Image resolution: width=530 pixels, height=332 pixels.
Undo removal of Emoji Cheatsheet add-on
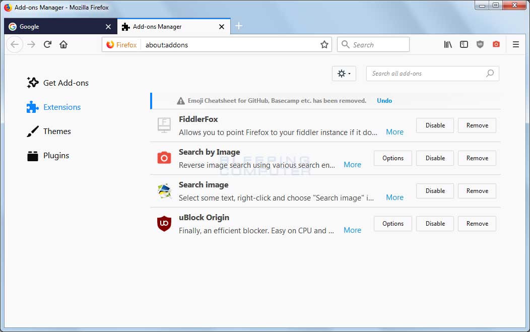384,100
